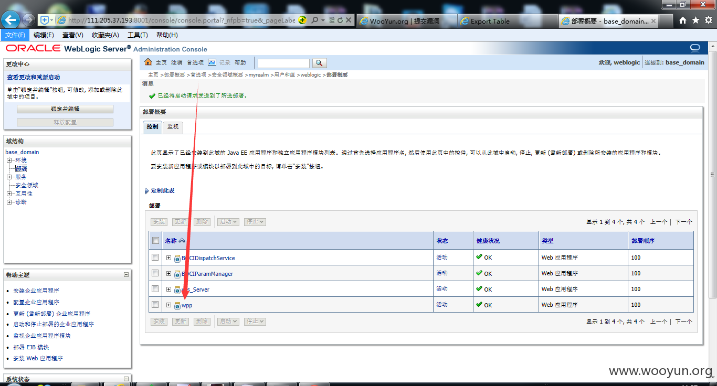Open the browser tools gear icon

tap(708, 20)
